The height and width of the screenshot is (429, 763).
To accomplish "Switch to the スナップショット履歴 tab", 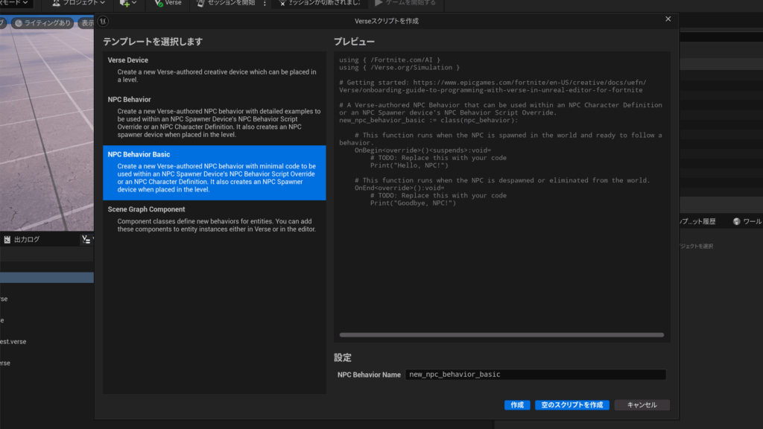I will [x=697, y=221].
